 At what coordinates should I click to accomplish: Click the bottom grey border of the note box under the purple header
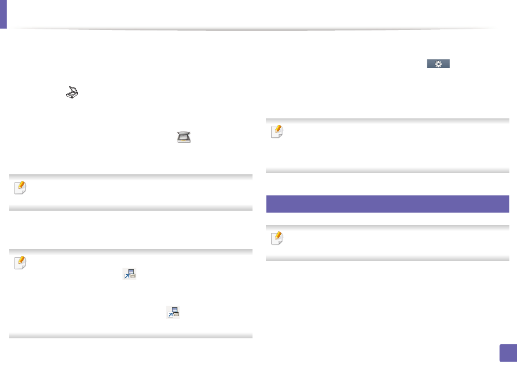point(387,258)
